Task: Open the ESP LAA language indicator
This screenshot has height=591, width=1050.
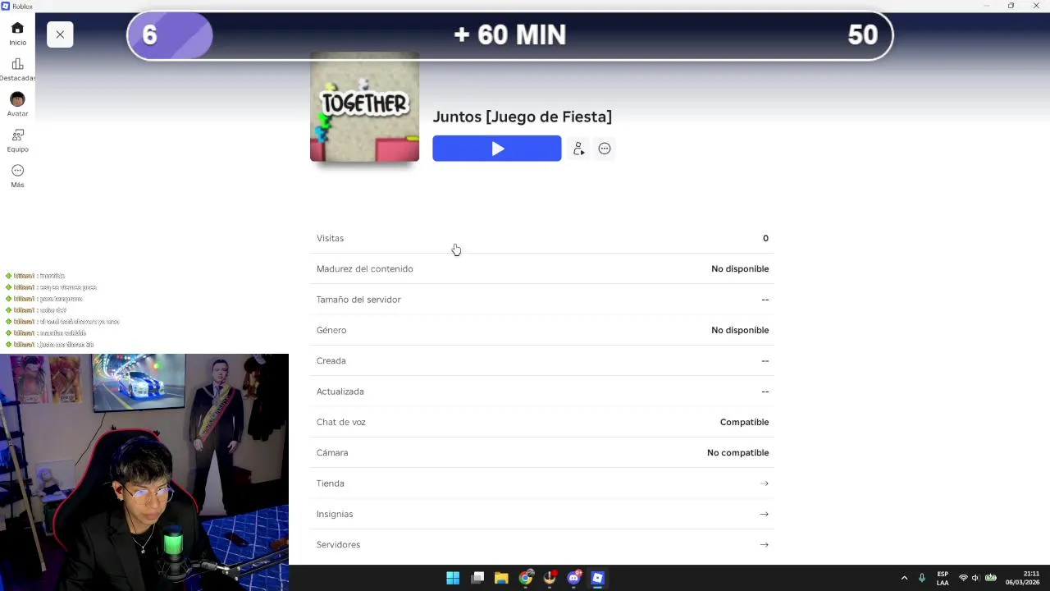Action: pyautogui.click(x=943, y=578)
